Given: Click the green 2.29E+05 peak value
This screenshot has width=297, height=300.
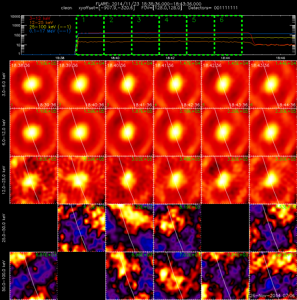Looking at the screenshot, I should pyautogui.click(x=238, y=111).
